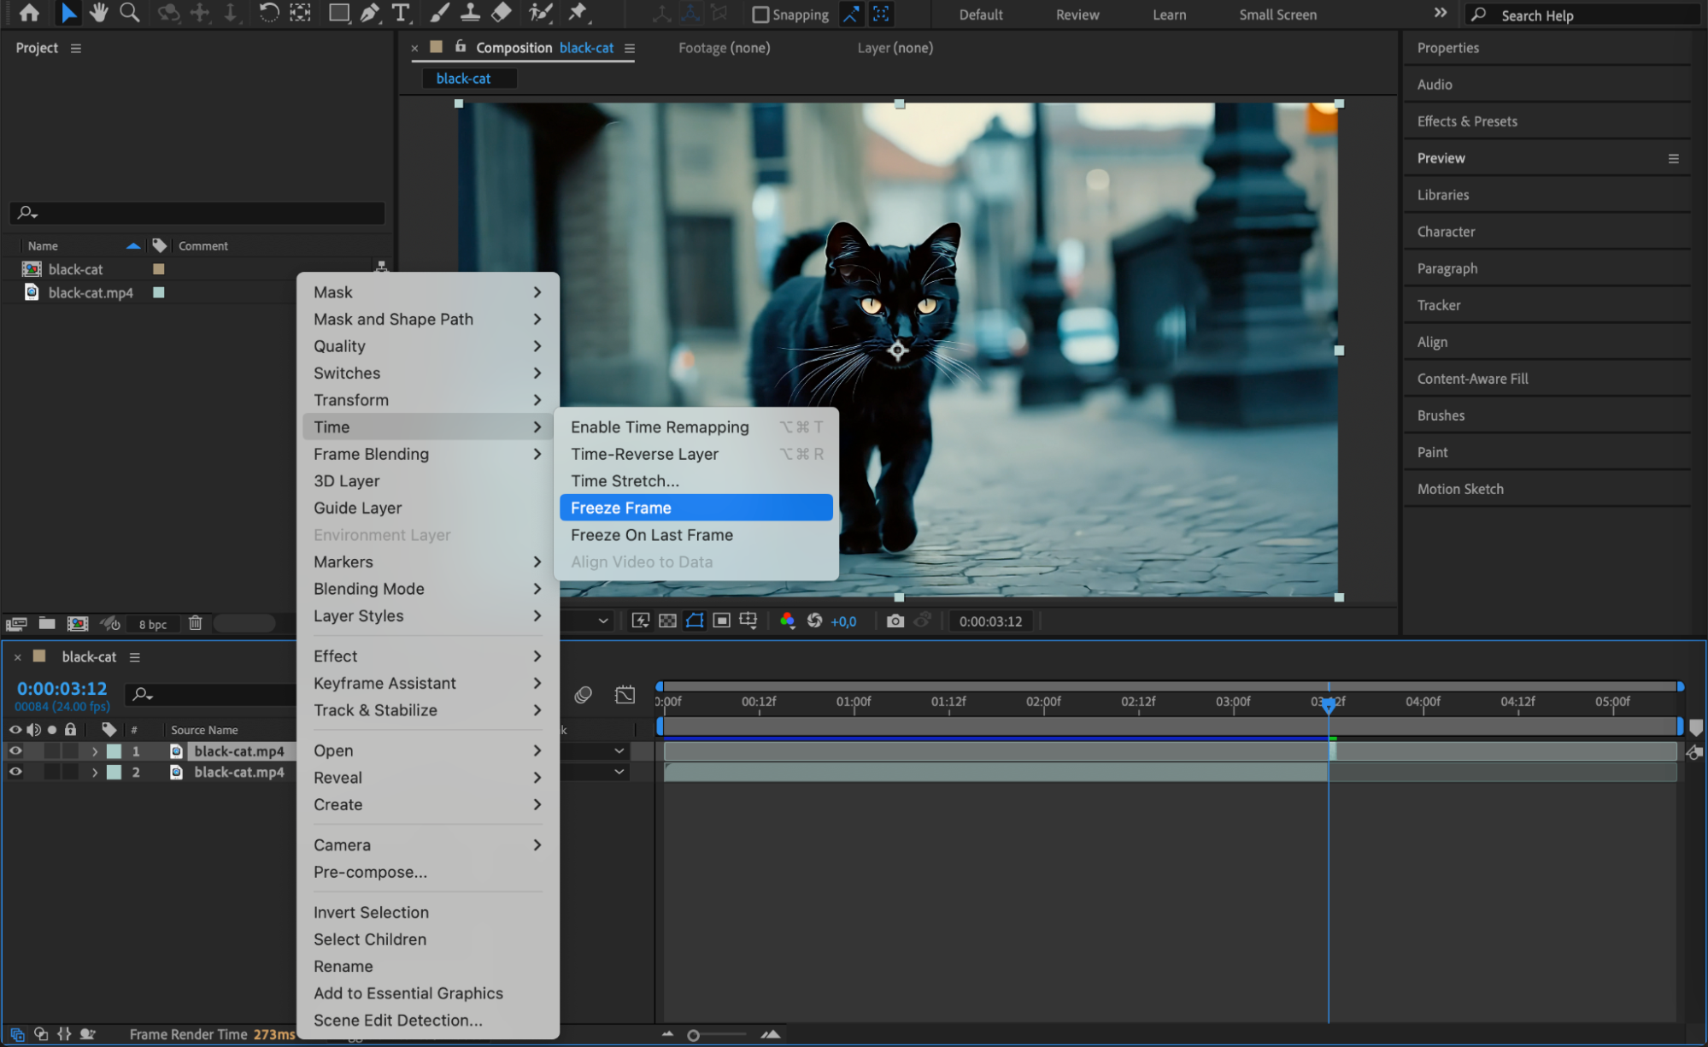This screenshot has height=1047, width=1708.
Task: Enable the Snapping checkbox
Action: tap(760, 15)
